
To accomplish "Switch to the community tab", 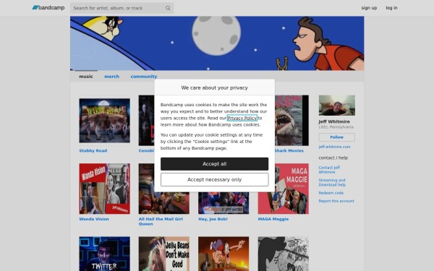I will coord(144,77).
